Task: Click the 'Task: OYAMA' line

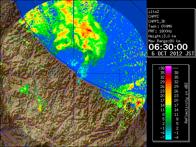Action: click(x=160, y=26)
